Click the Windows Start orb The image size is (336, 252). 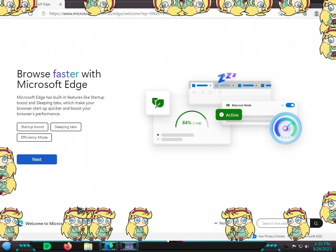coord(7,246)
